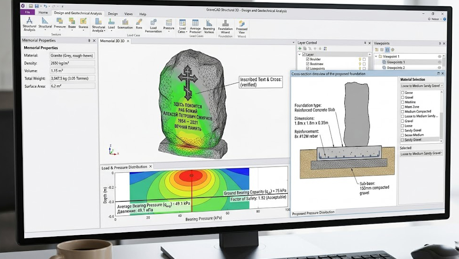Toggle visibility eye for Giawpoints 1
The image size is (459, 259).
(440, 62)
